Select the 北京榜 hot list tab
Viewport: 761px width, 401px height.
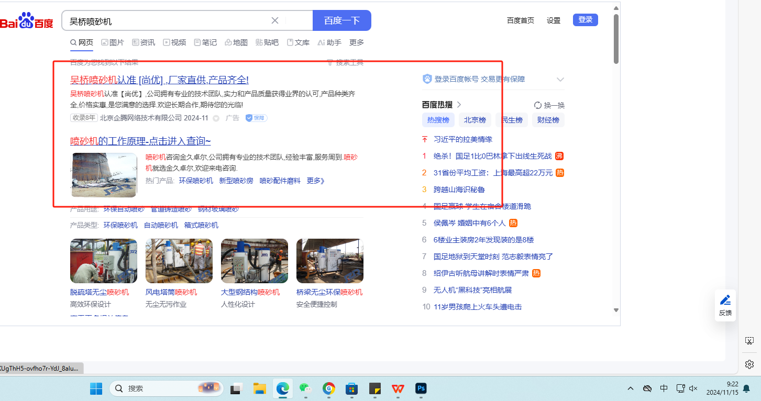tap(475, 120)
